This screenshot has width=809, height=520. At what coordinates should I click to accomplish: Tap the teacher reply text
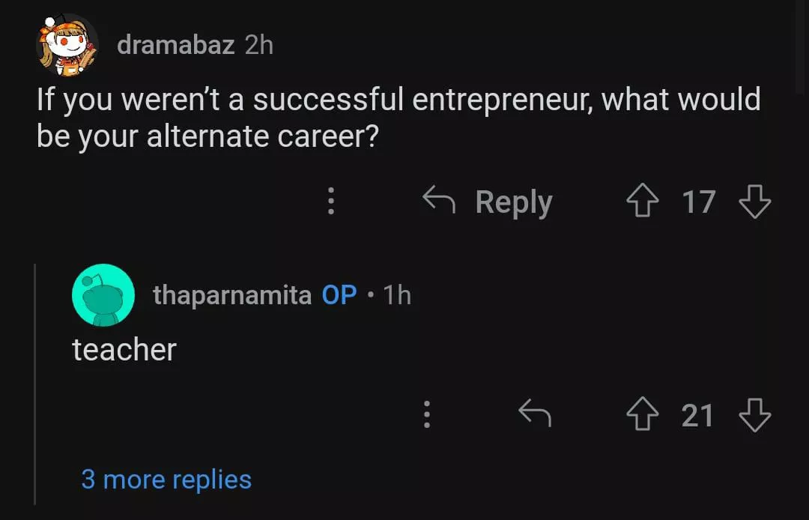pos(124,350)
